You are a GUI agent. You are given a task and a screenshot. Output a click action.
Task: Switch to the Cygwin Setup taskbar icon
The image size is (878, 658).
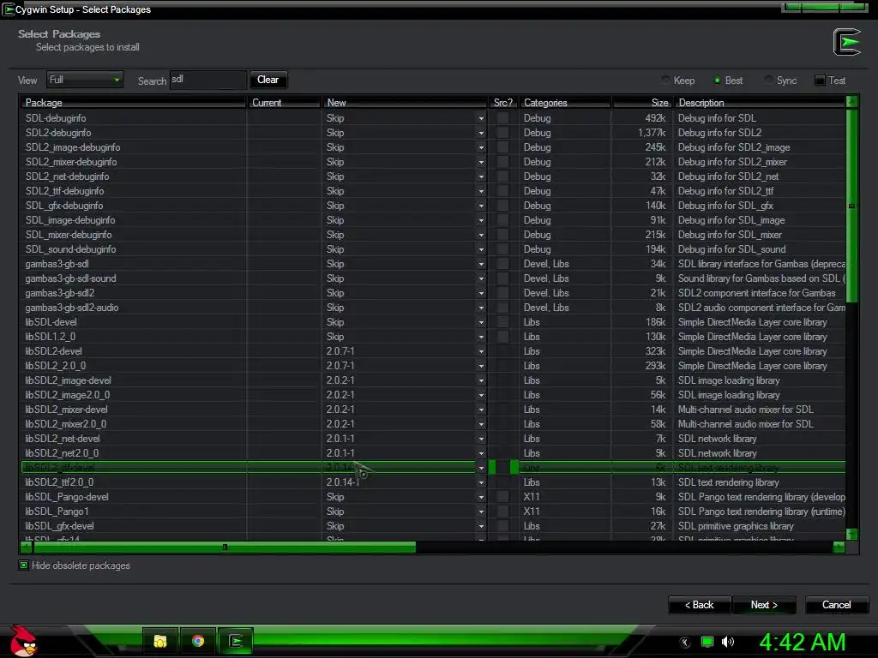235,641
